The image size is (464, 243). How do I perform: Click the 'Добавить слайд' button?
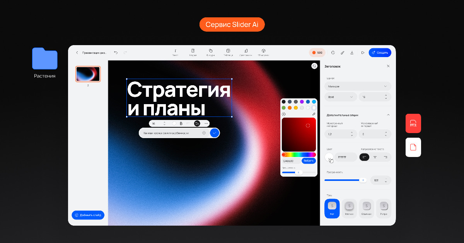[x=88, y=215]
